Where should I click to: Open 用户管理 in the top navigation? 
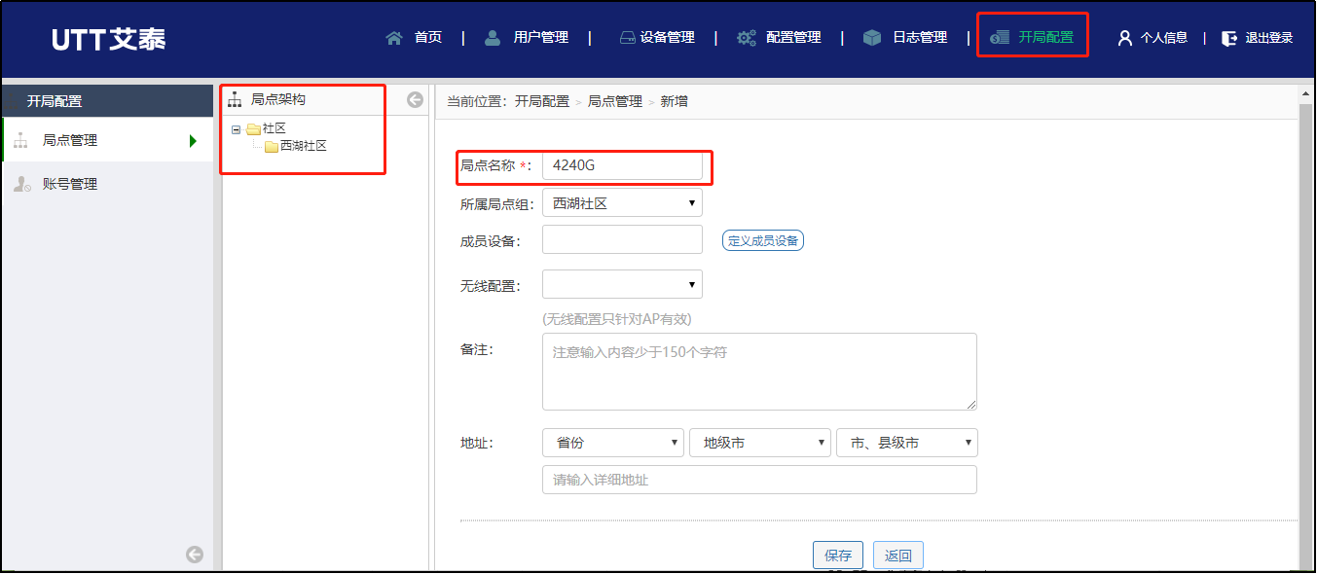coord(541,37)
